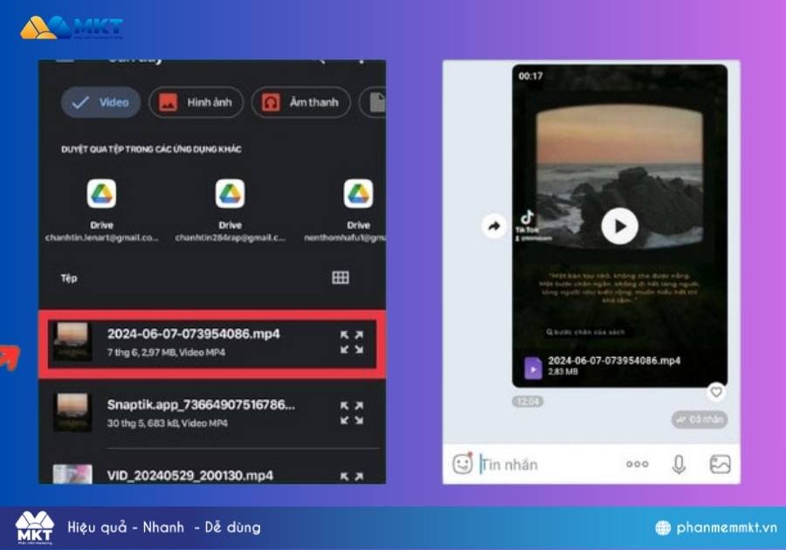
Task: Expand preview of Snaptik.app video
Action: pos(352,413)
